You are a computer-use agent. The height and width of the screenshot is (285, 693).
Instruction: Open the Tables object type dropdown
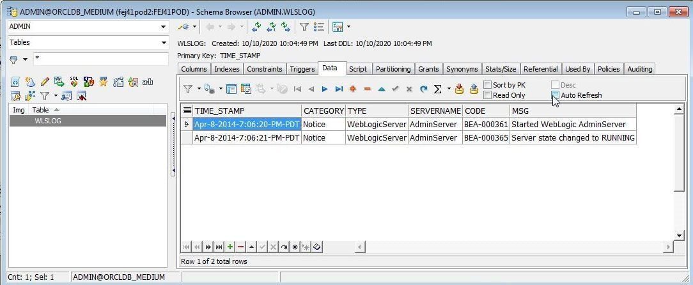[164, 43]
